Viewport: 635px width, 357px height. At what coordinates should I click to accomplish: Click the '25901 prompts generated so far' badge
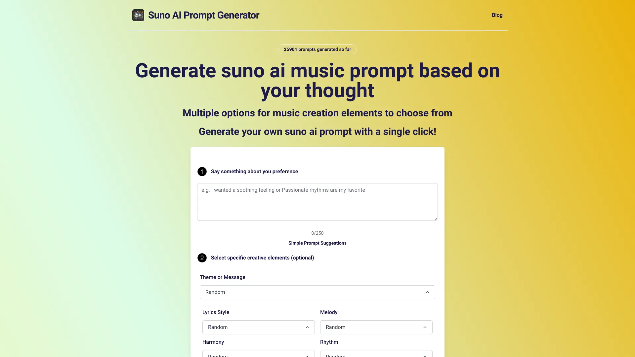tap(317, 49)
